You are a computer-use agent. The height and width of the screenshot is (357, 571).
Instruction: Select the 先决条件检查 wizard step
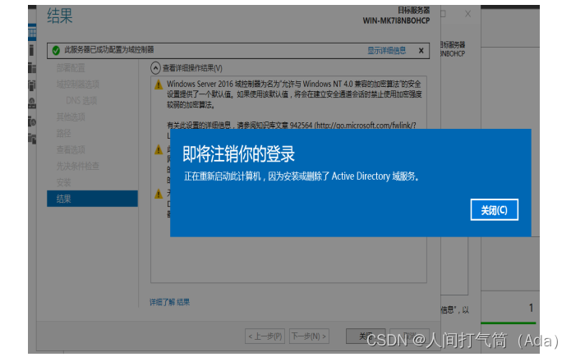pyautogui.click(x=77, y=166)
